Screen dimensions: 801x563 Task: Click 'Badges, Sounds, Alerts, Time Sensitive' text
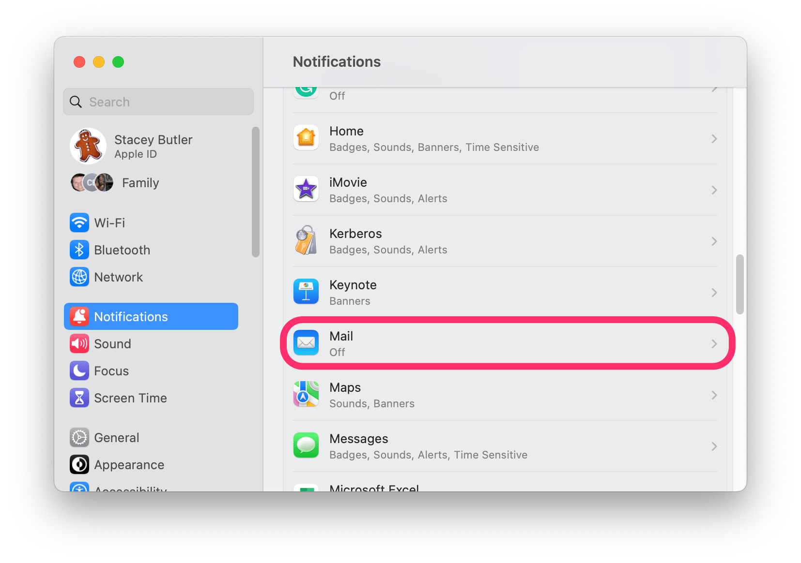[429, 455]
